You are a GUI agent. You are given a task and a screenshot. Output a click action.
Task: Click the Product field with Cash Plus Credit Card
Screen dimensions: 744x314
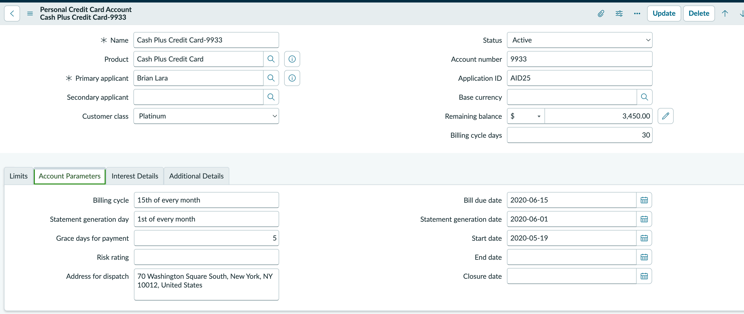click(199, 59)
